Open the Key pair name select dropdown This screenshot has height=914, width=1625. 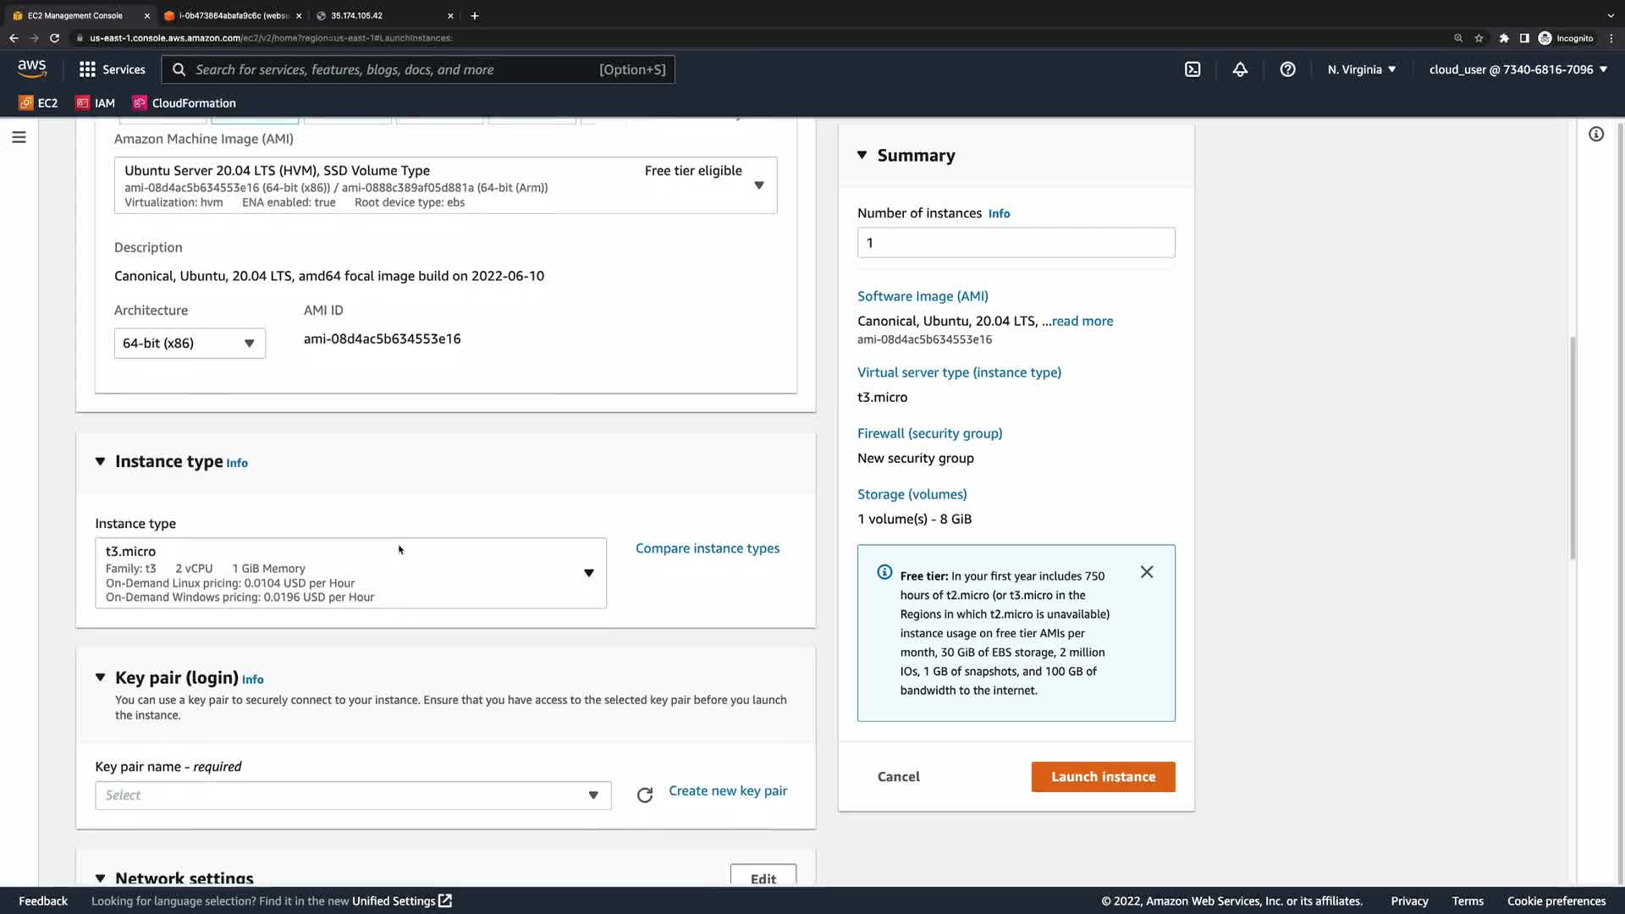(353, 795)
